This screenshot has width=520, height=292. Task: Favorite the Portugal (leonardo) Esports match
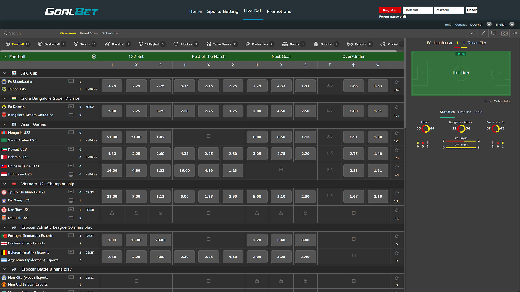coord(397,236)
